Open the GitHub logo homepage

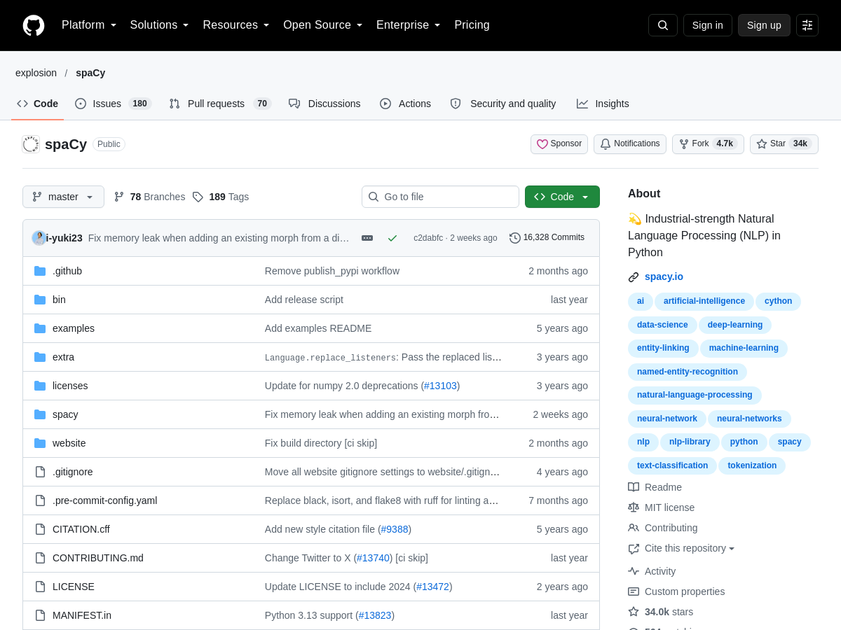[x=34, y=25]
